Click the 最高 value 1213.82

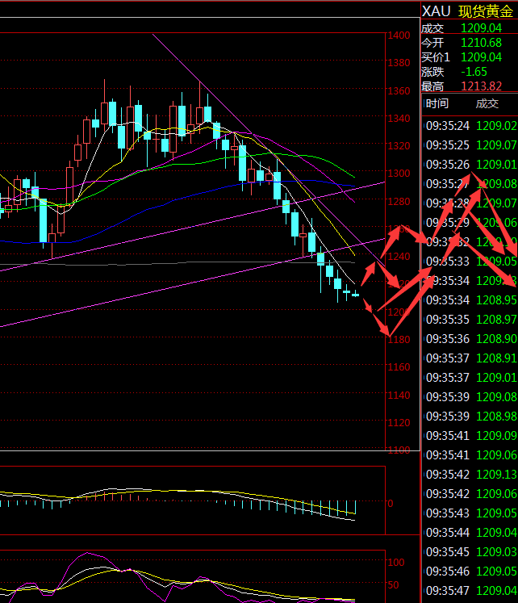(x=481, y=86)
